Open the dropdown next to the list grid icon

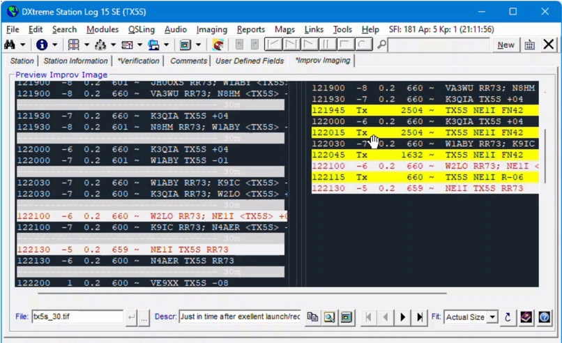(x=86, y=45)
